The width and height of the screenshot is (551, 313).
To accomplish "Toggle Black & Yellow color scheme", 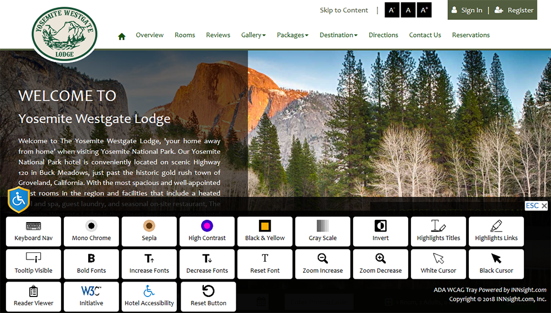I will pos(265,231).
